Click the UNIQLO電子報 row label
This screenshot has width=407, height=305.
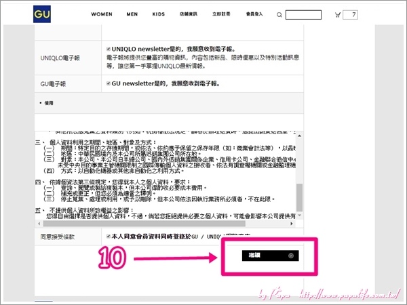[x=60, y=58]
